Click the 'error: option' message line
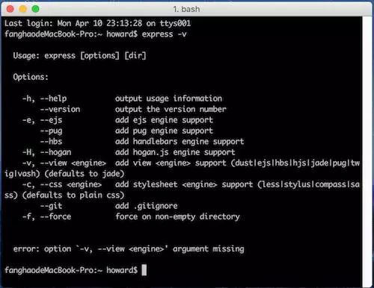Screen dimensions: 374x288 pos(129,249)
